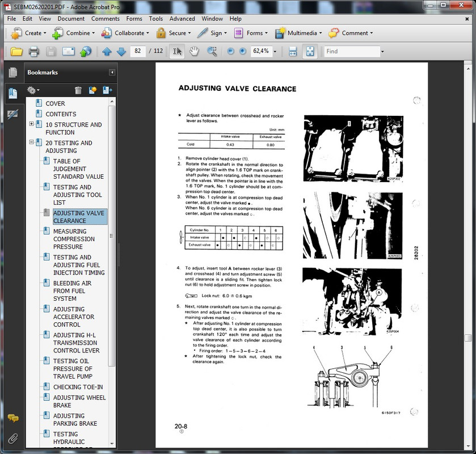
Task: Open the bookmarks Options gear menu
Action: (x=33, y=90)
